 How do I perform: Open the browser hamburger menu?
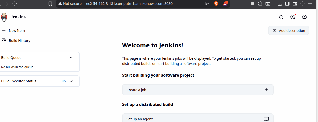pyautogui.click(x=310, y=4)
